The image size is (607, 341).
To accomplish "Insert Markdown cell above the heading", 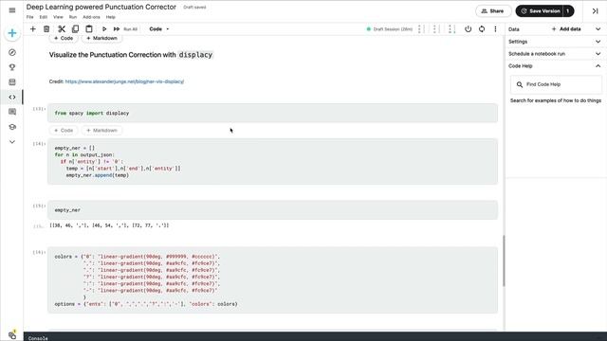I will pyautogui.click(x=101, y=38).
